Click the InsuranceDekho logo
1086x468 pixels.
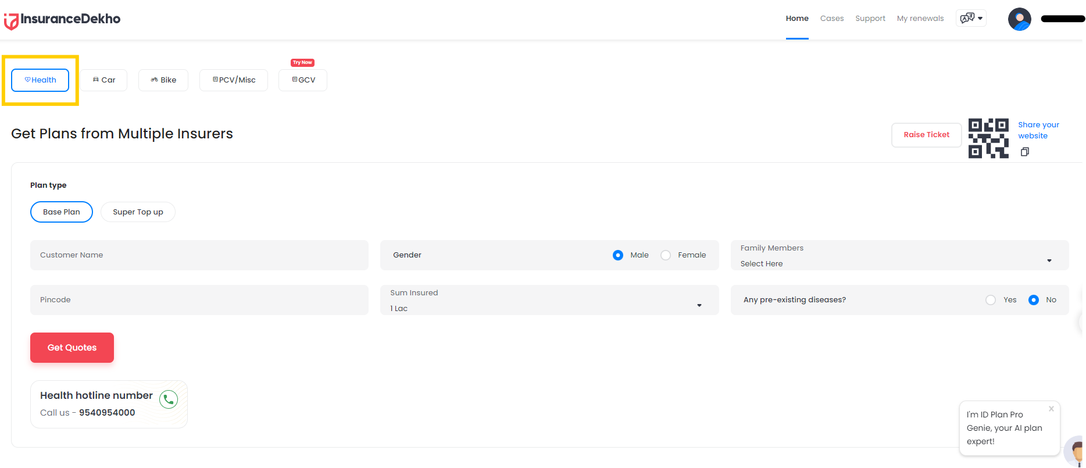point(62,20)
